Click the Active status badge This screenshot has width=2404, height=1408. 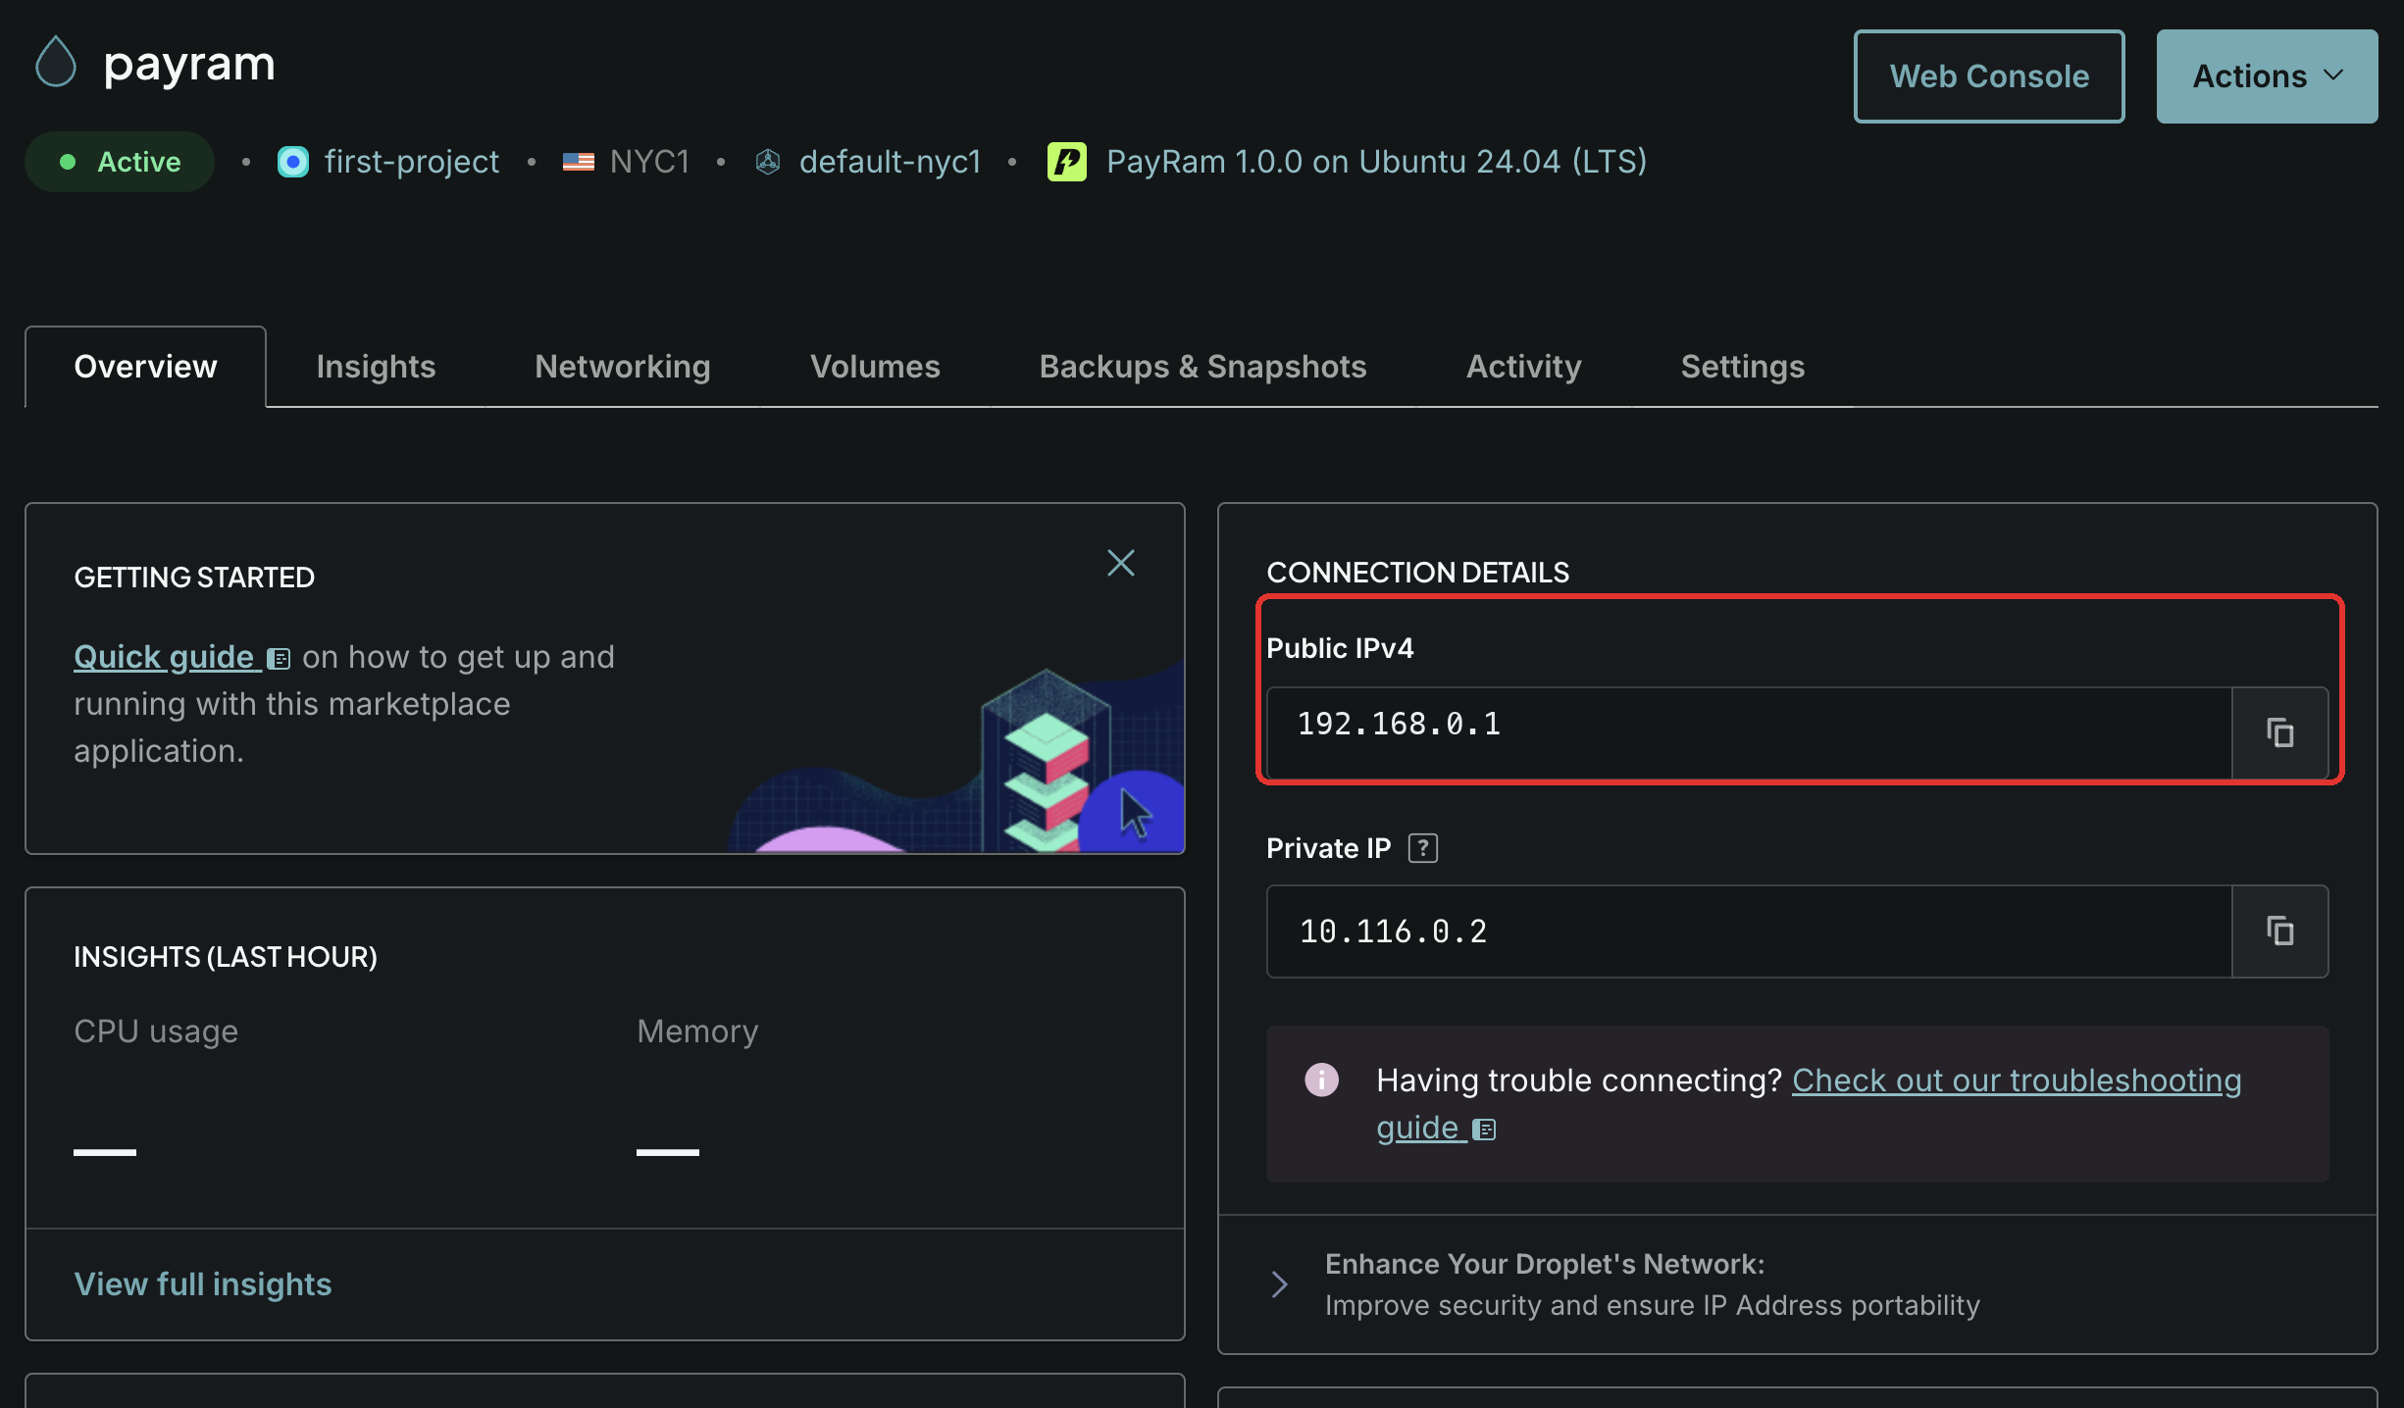(120, 162)
